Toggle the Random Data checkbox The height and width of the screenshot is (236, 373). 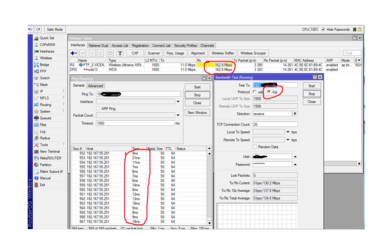[x=255, y=147]
